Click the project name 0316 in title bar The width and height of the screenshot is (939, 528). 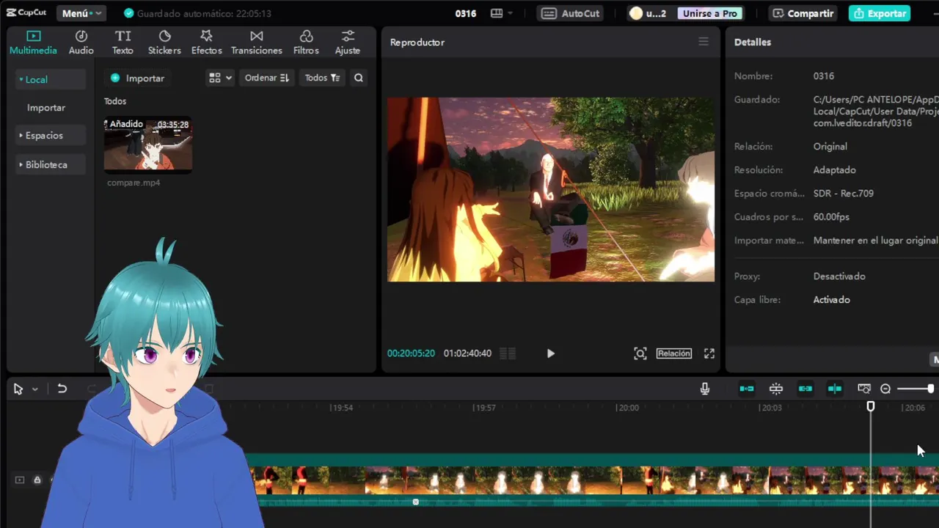click(x=466, y=13)
